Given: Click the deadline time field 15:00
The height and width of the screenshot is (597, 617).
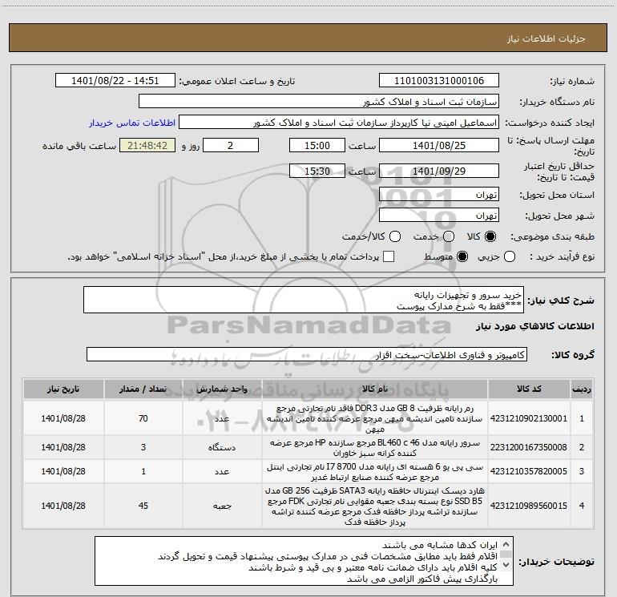Looking at the screenshot, I should tap(317, 146).
